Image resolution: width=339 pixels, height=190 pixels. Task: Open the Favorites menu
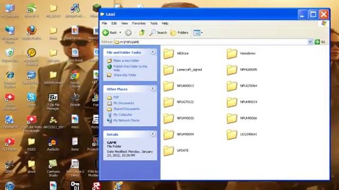point(139,23)
